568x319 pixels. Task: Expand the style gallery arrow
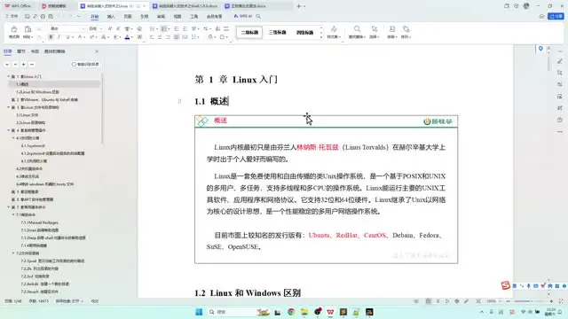(321, 37)
